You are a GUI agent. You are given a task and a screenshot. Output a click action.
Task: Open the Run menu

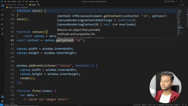[x=27, y=1]
